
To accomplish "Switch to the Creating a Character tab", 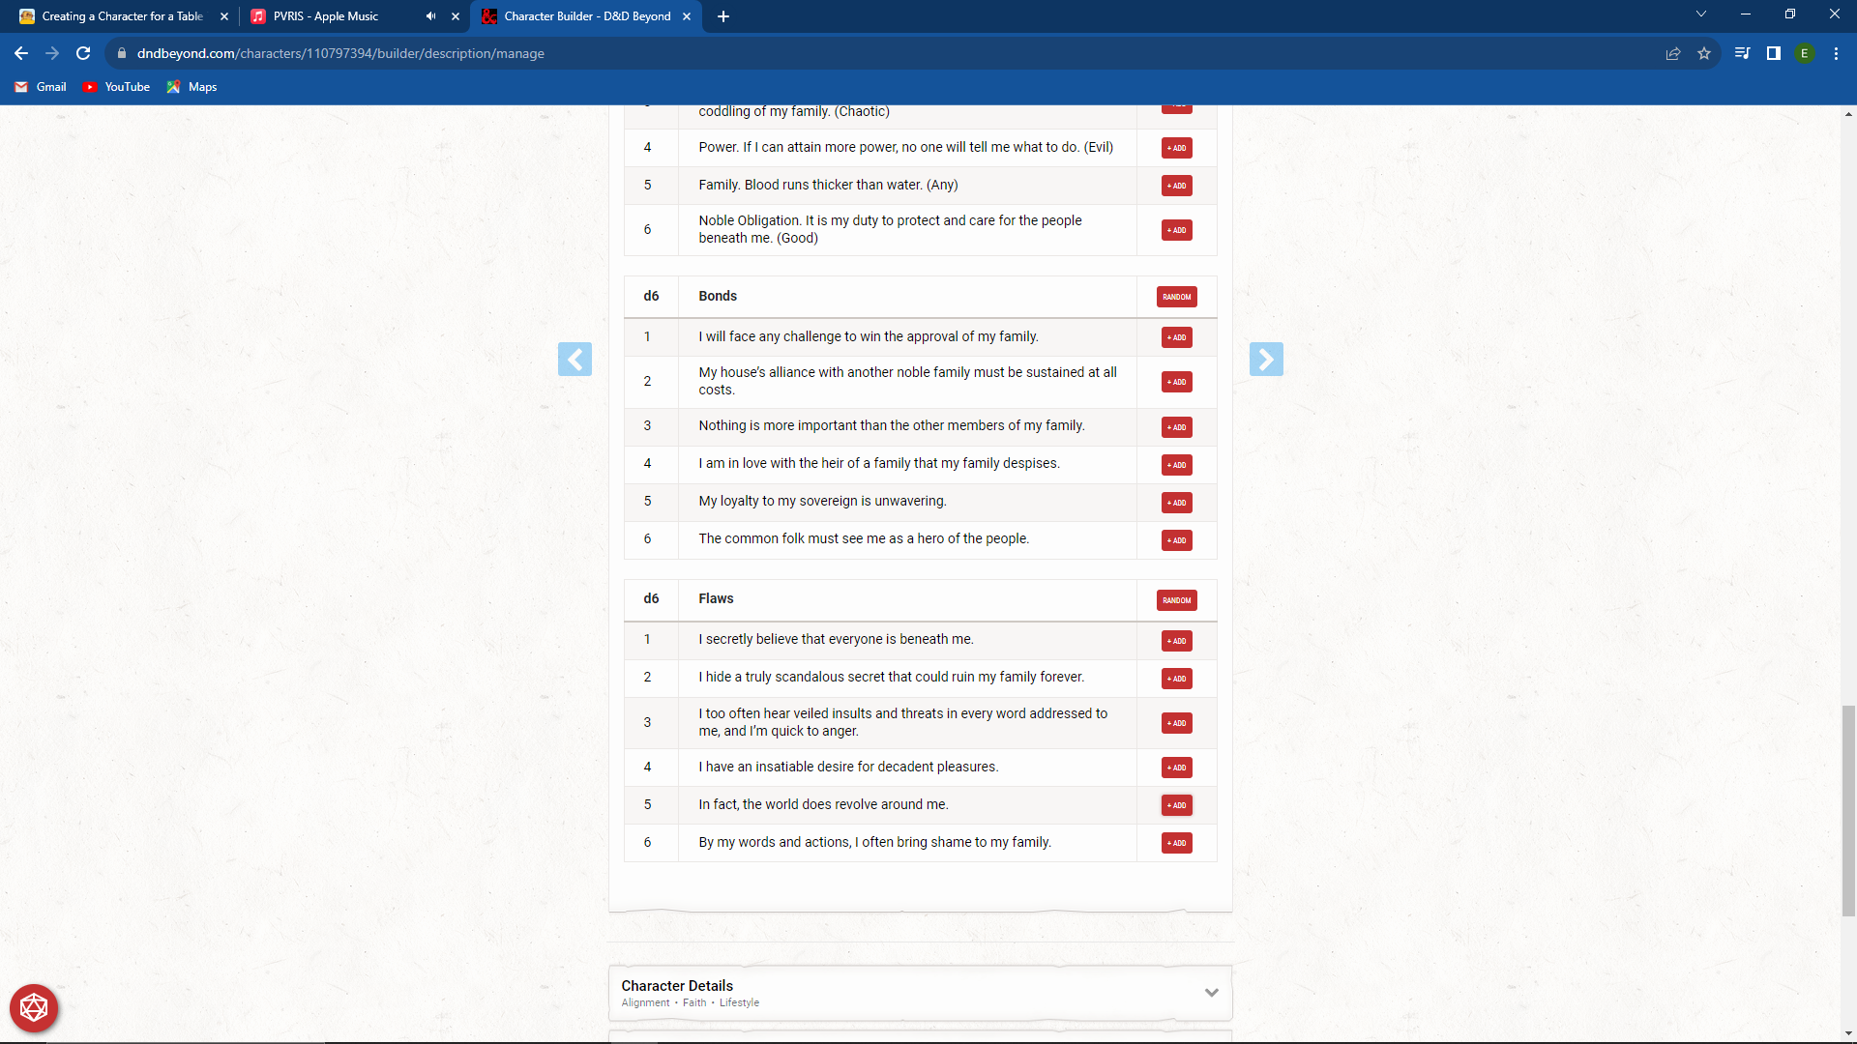I will [116, 16].
